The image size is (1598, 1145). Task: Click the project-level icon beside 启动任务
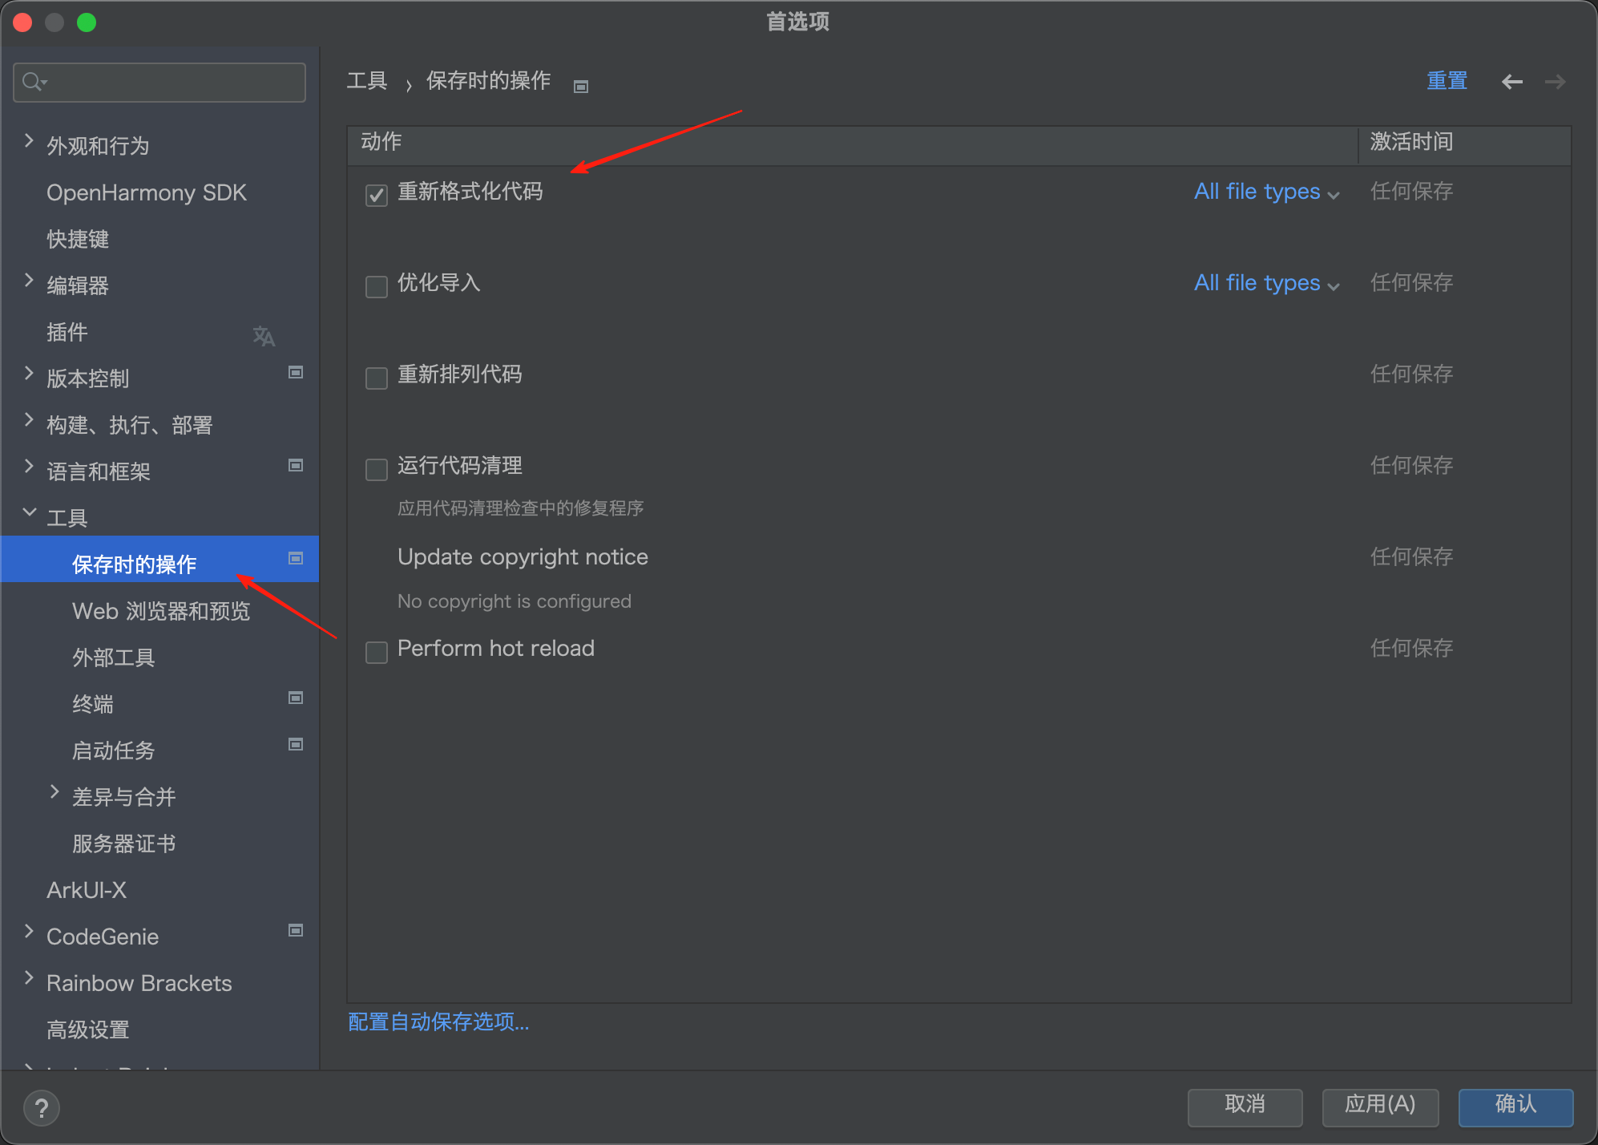coord(296,744)
